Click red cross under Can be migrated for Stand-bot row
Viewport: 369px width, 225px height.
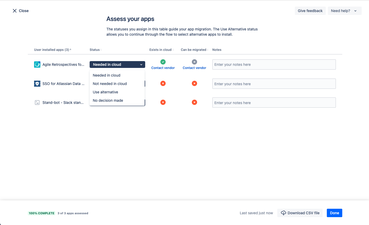click(194, 102)
